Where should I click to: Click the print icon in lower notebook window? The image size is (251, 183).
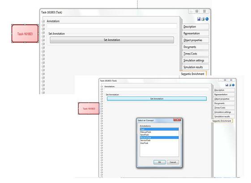tap(230, 85)
